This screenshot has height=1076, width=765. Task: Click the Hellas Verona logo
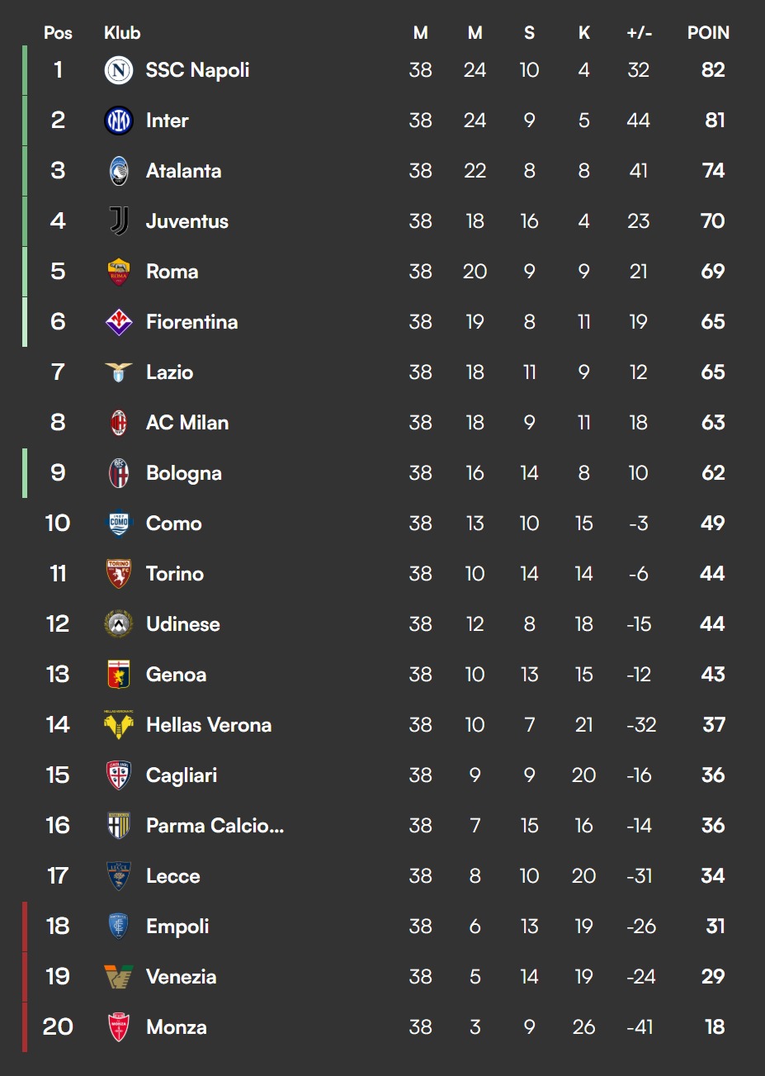pyautogui.click(x=119, y=725)
